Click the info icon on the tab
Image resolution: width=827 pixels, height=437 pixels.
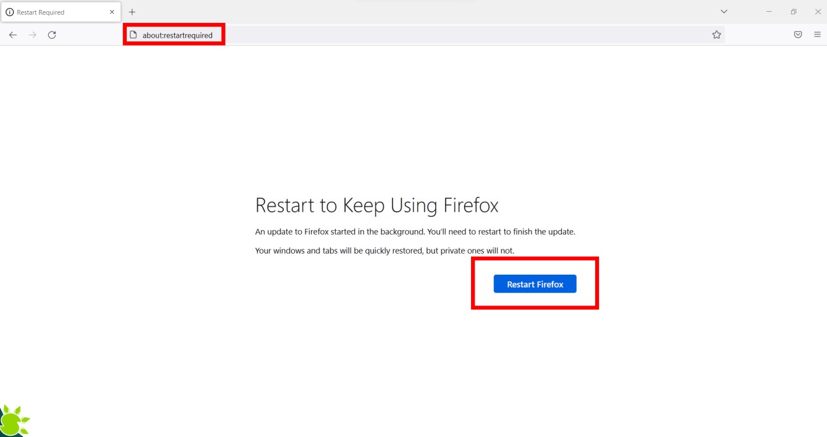9,12
